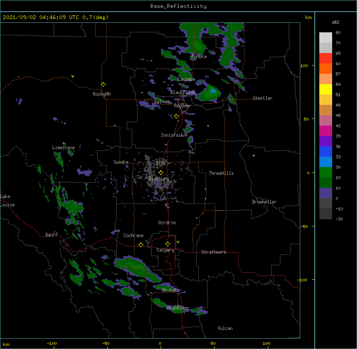The height and width of the screenshot is (349, 357).
Task: Select the yellow diamond marker above Calgary label
Action: click(x=168, y=244)
